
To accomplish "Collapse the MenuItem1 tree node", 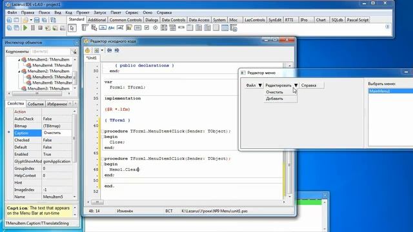I will click(19, 60).
